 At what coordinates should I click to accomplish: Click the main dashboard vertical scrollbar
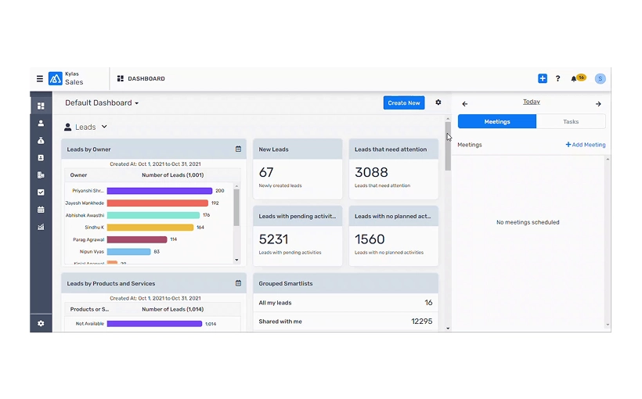coord(448,149)
